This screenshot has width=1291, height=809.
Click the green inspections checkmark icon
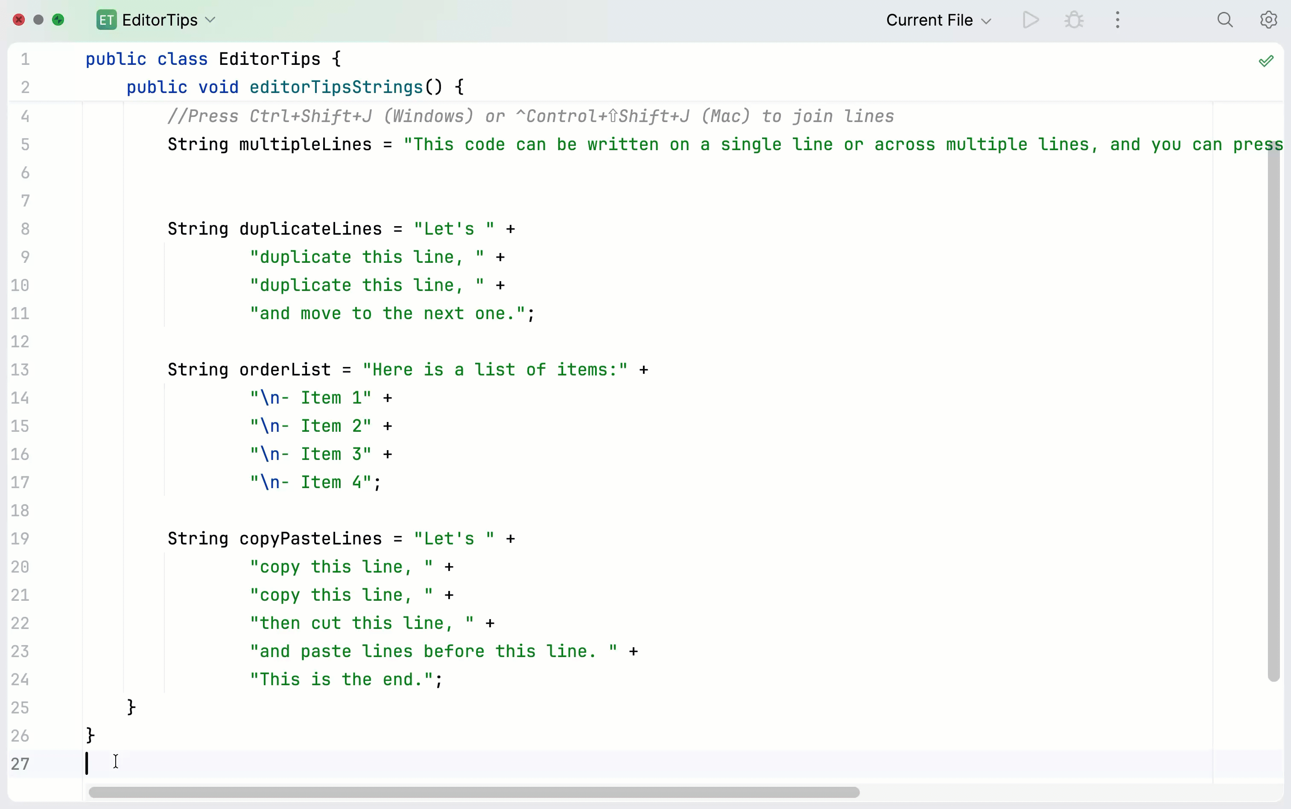(x=1266, y=61)
